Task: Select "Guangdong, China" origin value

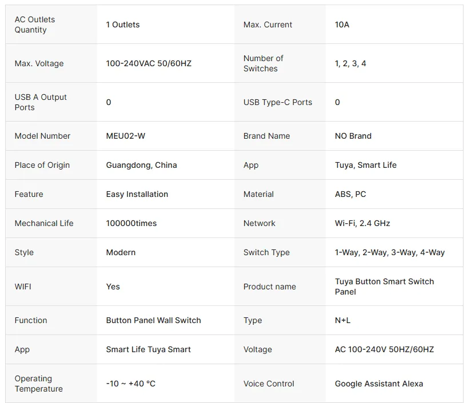Action: pyautogui.click(x=142, y=165)
